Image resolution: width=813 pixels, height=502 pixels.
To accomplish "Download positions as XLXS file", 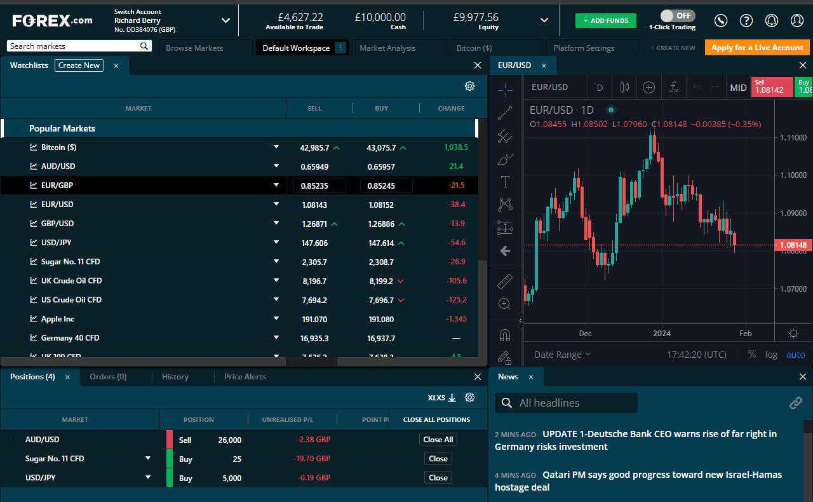I will click(x=442, y=398).
